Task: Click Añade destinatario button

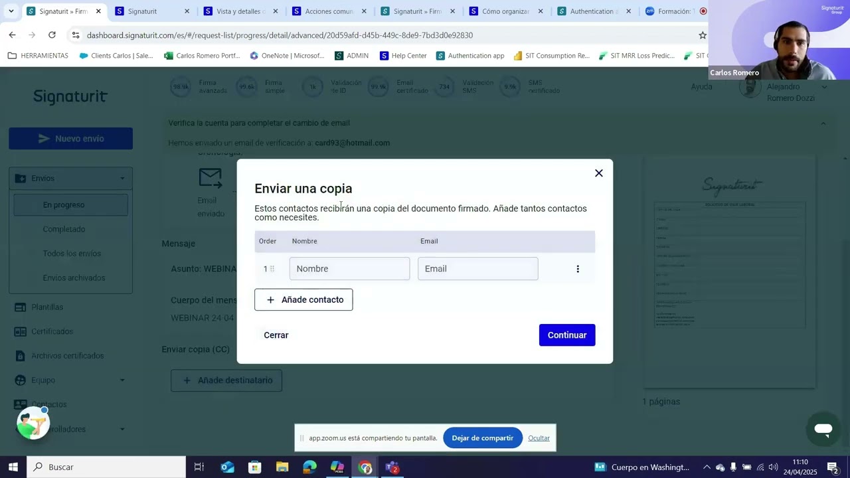Action: click(x=226, y=380)
